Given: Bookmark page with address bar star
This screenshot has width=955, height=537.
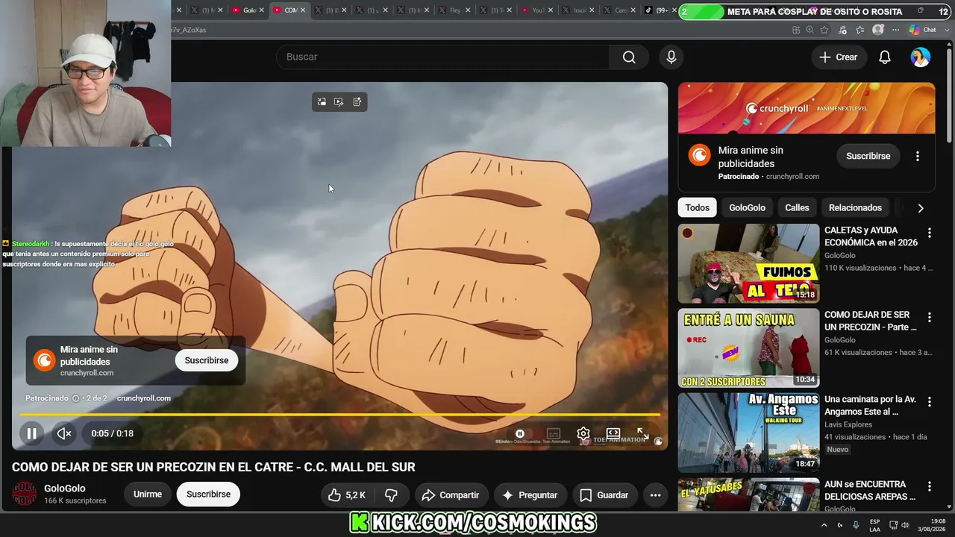Looking at the screenshot, I should 824,30.
